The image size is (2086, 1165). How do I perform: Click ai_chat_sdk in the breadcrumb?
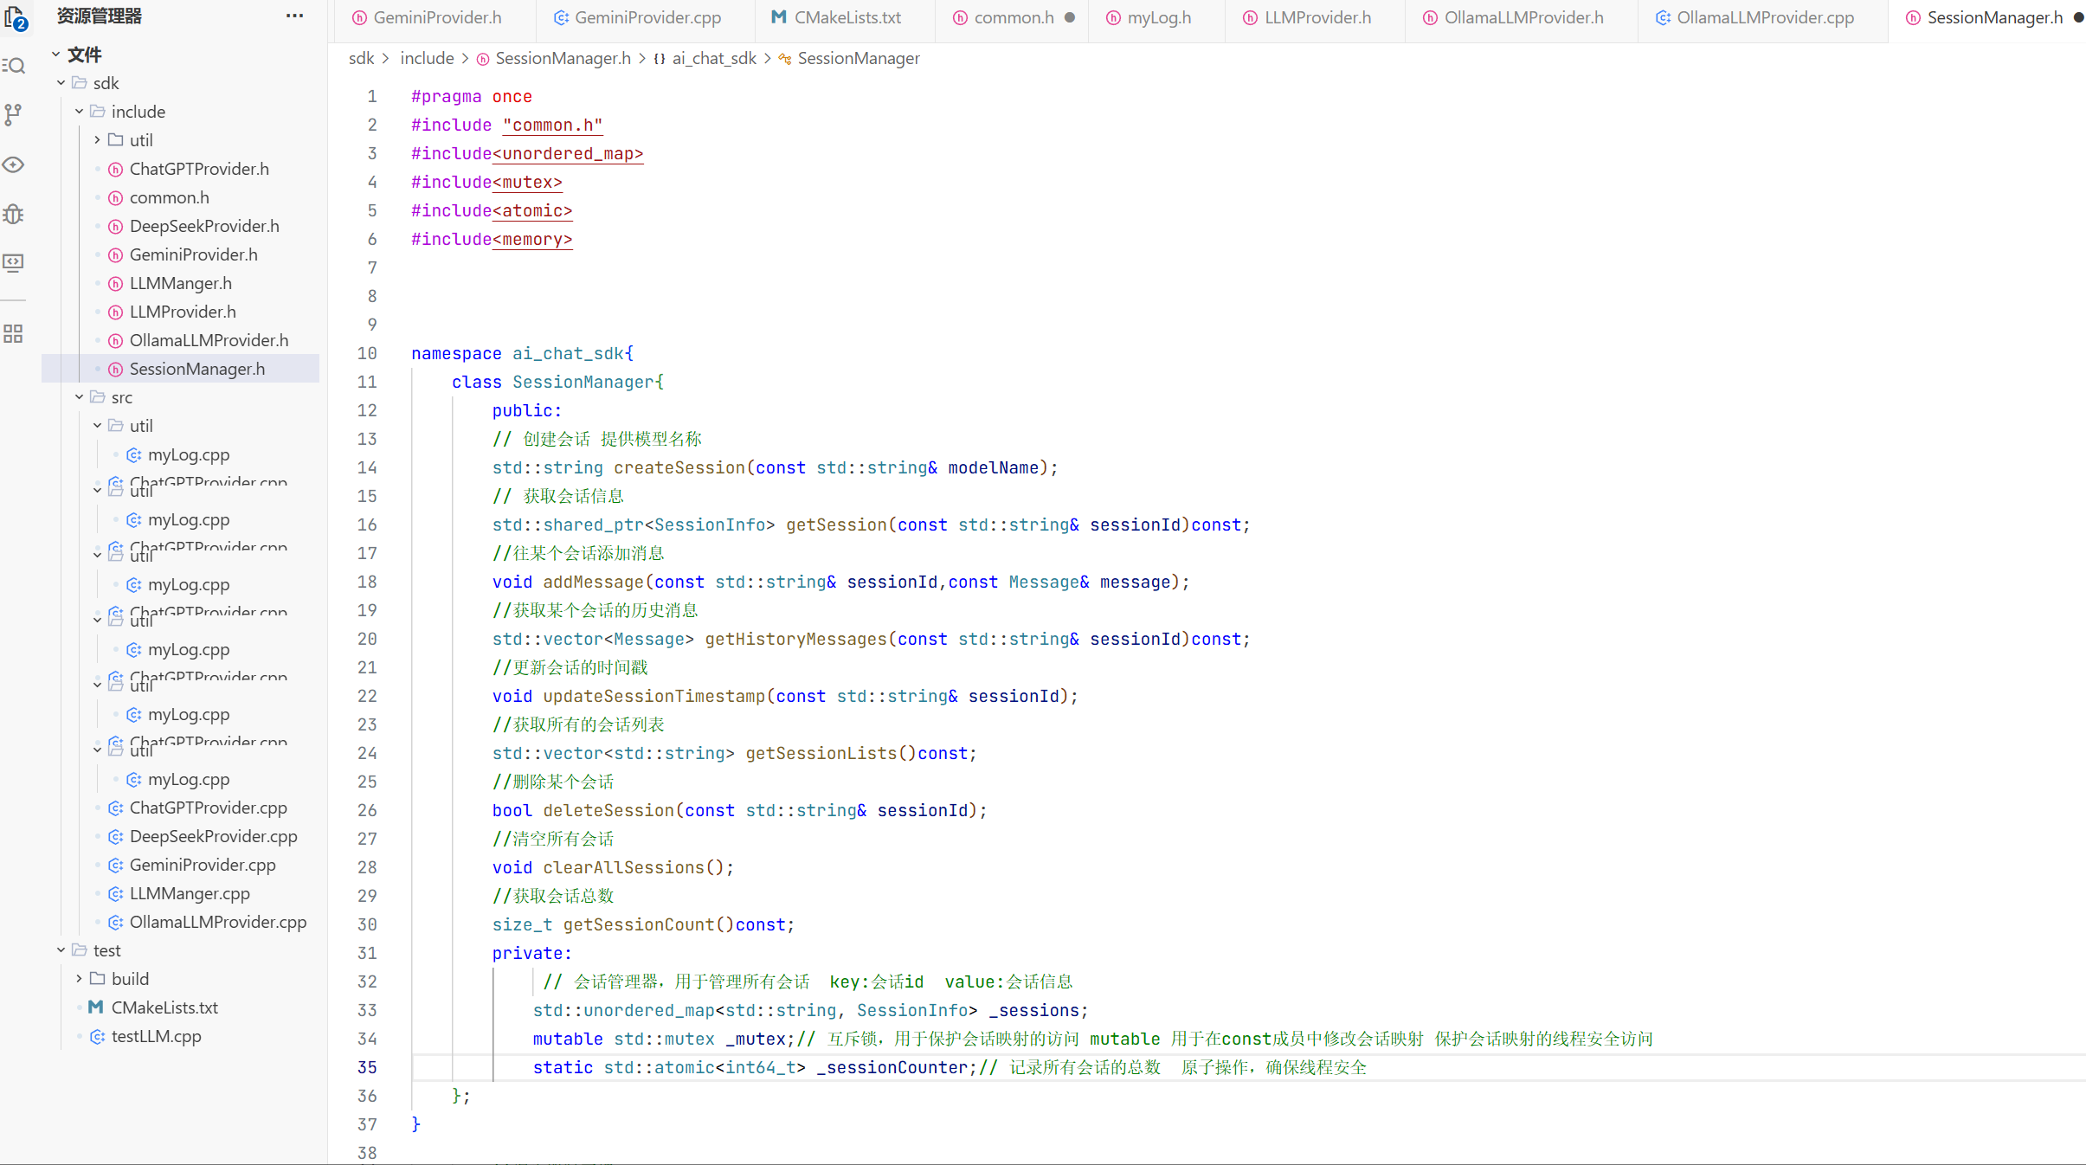pyautogui.click(x=713, y=58)
